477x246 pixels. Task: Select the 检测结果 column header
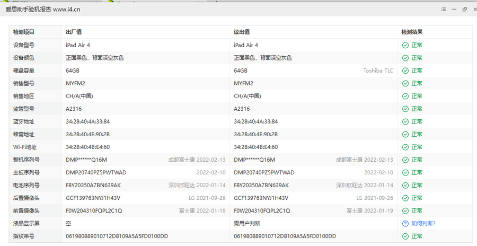tap(412, 32)
